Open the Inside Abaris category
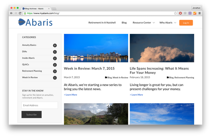Viewport: 211px width, 137px height. pyautogui.click(x=28, y=58)
